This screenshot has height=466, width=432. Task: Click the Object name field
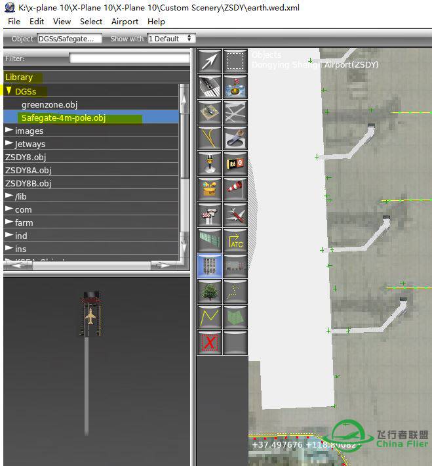tap(69, 39)
